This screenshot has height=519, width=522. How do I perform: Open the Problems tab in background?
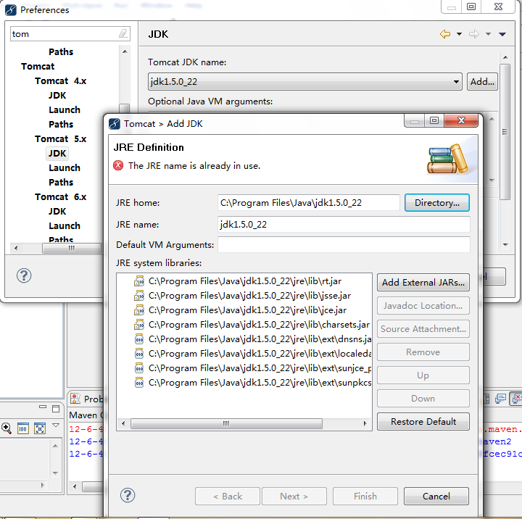tap(86, 399)
